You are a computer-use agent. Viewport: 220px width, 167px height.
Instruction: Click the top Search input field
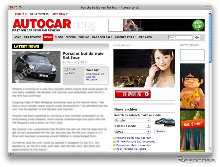click(180, 37)
